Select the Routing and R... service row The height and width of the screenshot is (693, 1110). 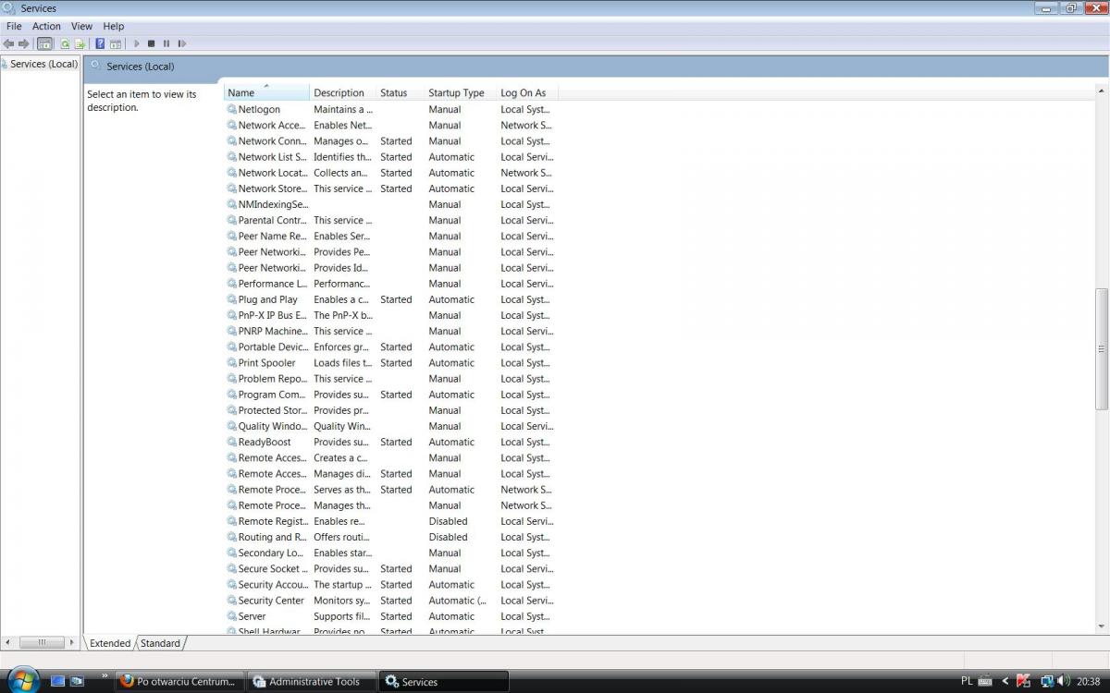[x=390, y=537]
